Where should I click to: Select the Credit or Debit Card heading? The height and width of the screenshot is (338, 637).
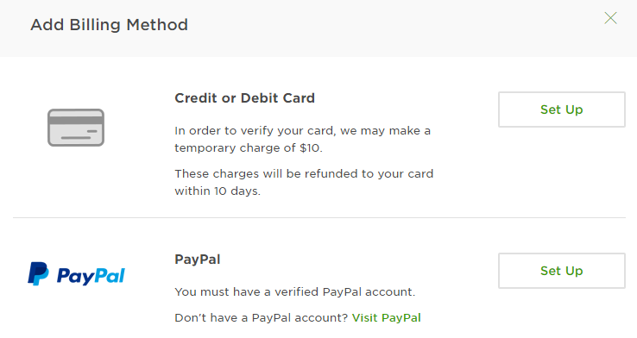(244, 98)
